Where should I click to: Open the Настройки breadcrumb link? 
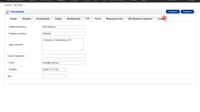click(x=18, y=5)
